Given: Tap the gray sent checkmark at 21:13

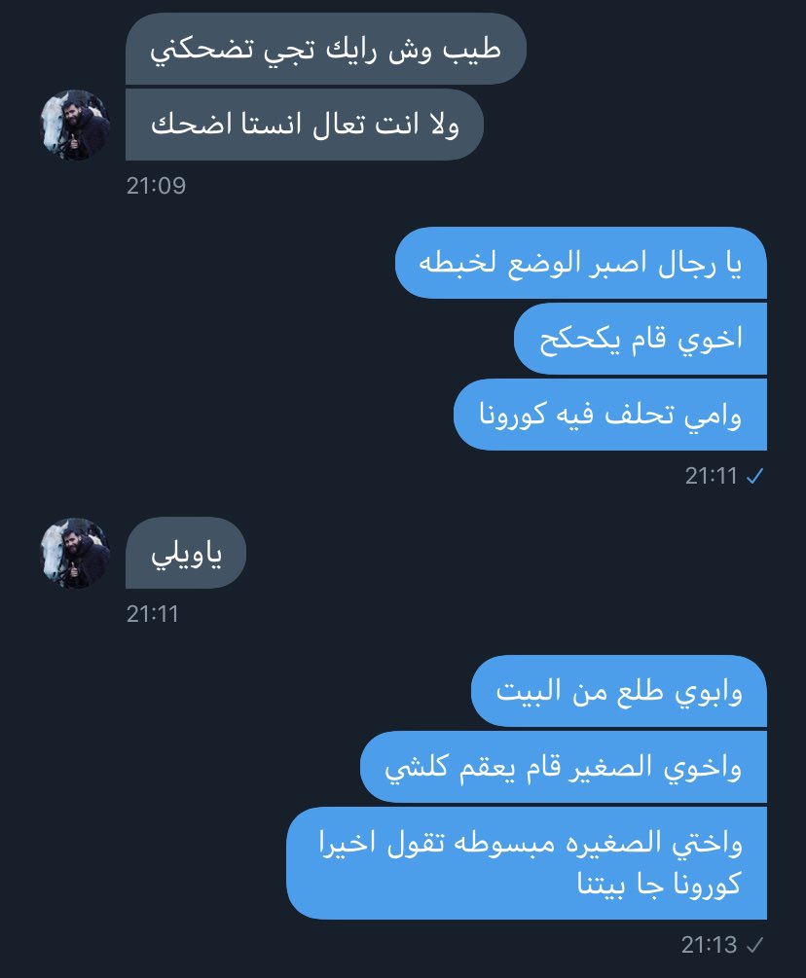Looking at the screenshot, I should click(754, 945).
